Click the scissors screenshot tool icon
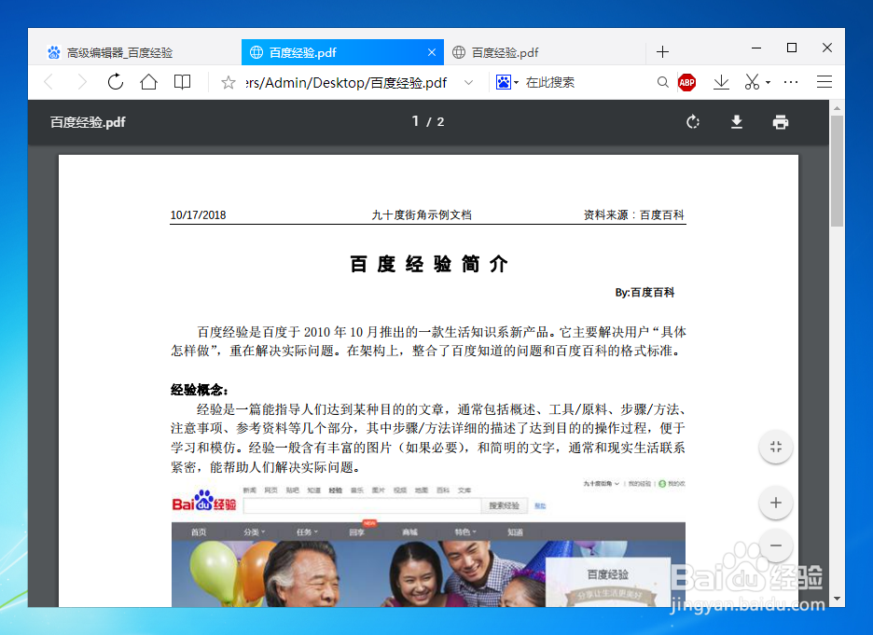The height and width of the screenshot is (635, 873). pyautogui.click(x=752, y=82)
